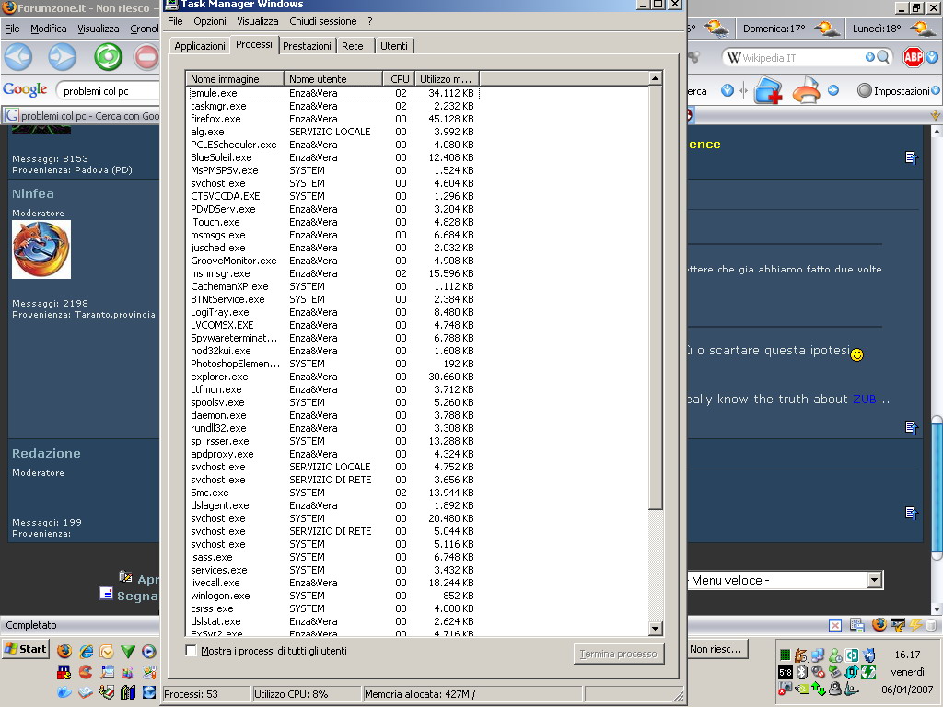The image size is (943, 707).
Task: Click the MSN green buddy tray icon
Action: pos(835,655)
